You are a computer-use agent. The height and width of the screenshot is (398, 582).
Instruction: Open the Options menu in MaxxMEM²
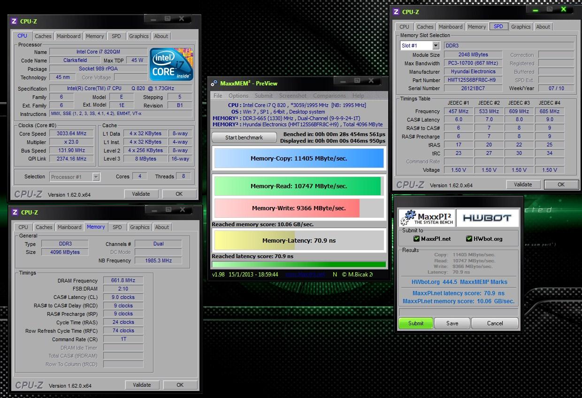click(x=238, y=96)
